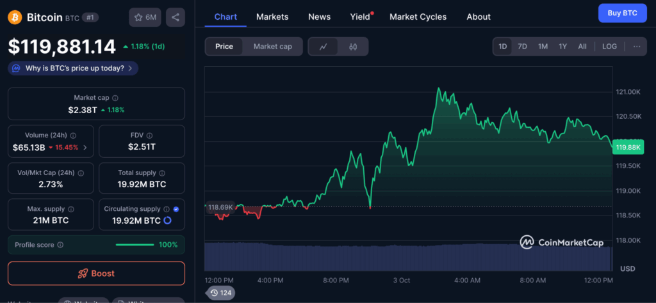Viewport: 656px width, 303px height.
Task: Click the share icon next to watchlist star
Action: click(x=175, y=17)
